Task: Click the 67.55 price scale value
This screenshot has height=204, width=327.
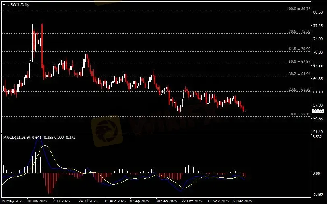Action: tap(318, 66)
